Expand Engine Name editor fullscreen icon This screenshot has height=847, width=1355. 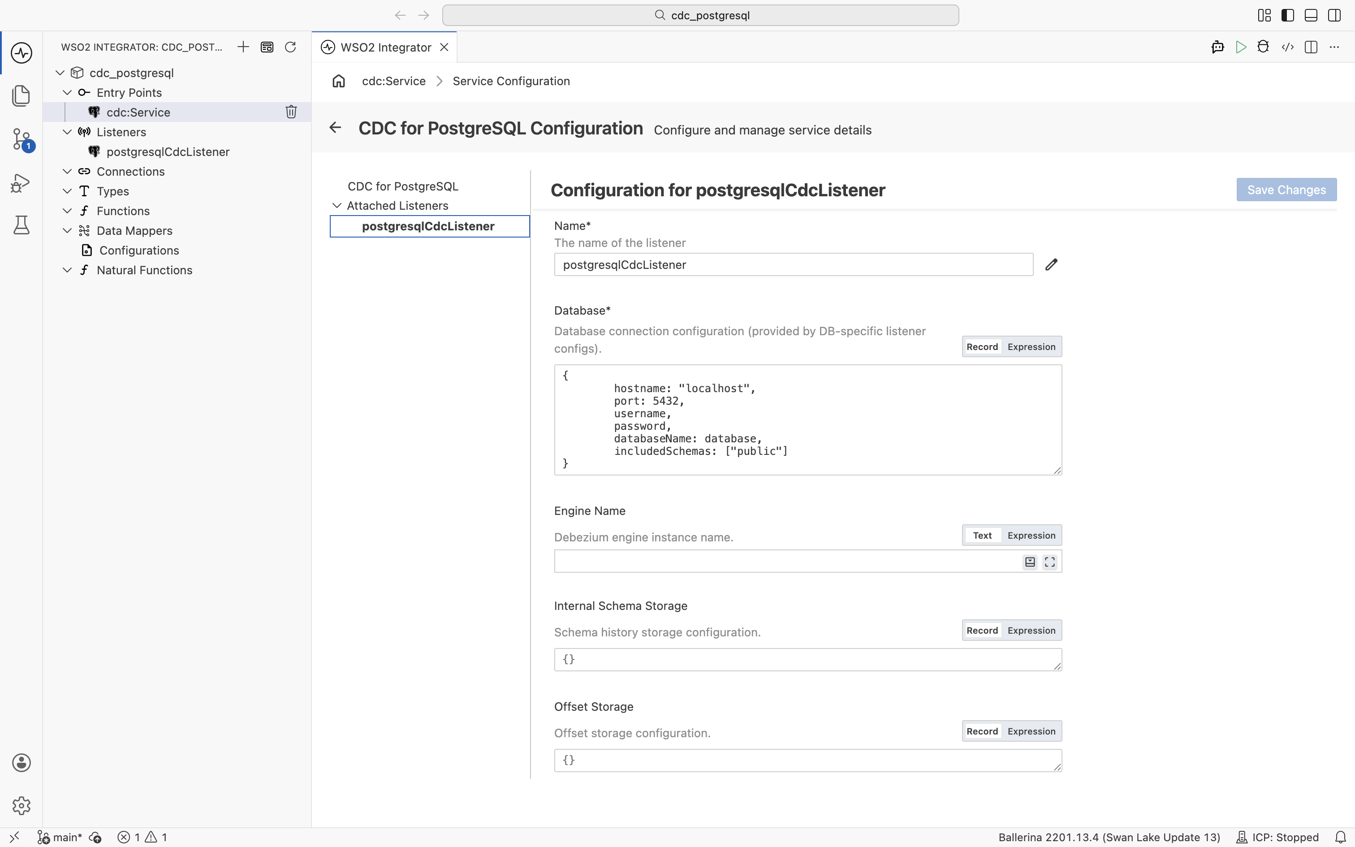[x=1050, y=562]
